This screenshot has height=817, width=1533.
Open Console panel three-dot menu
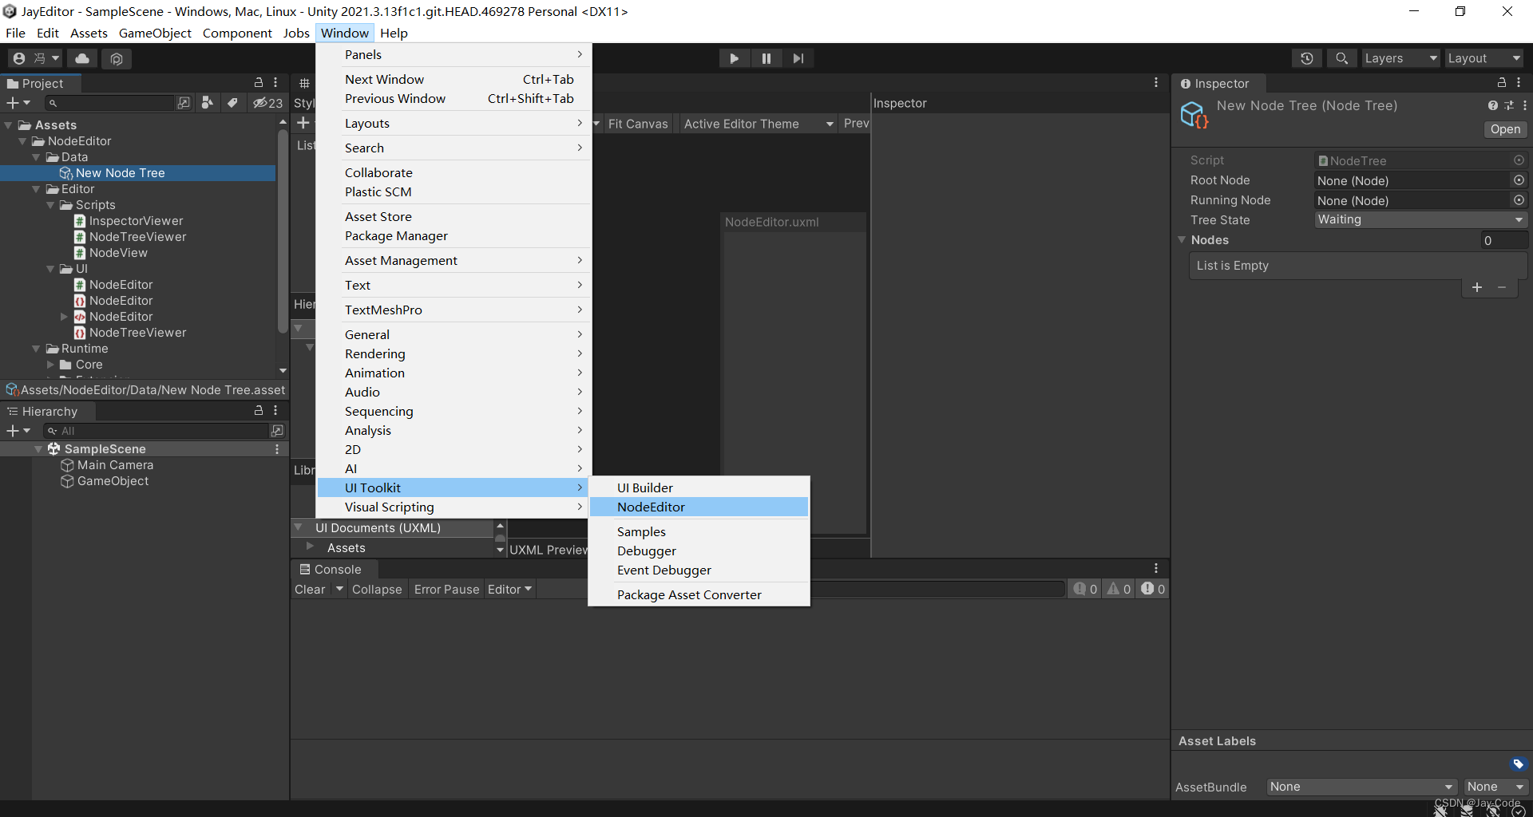(x=1155, y=568)
